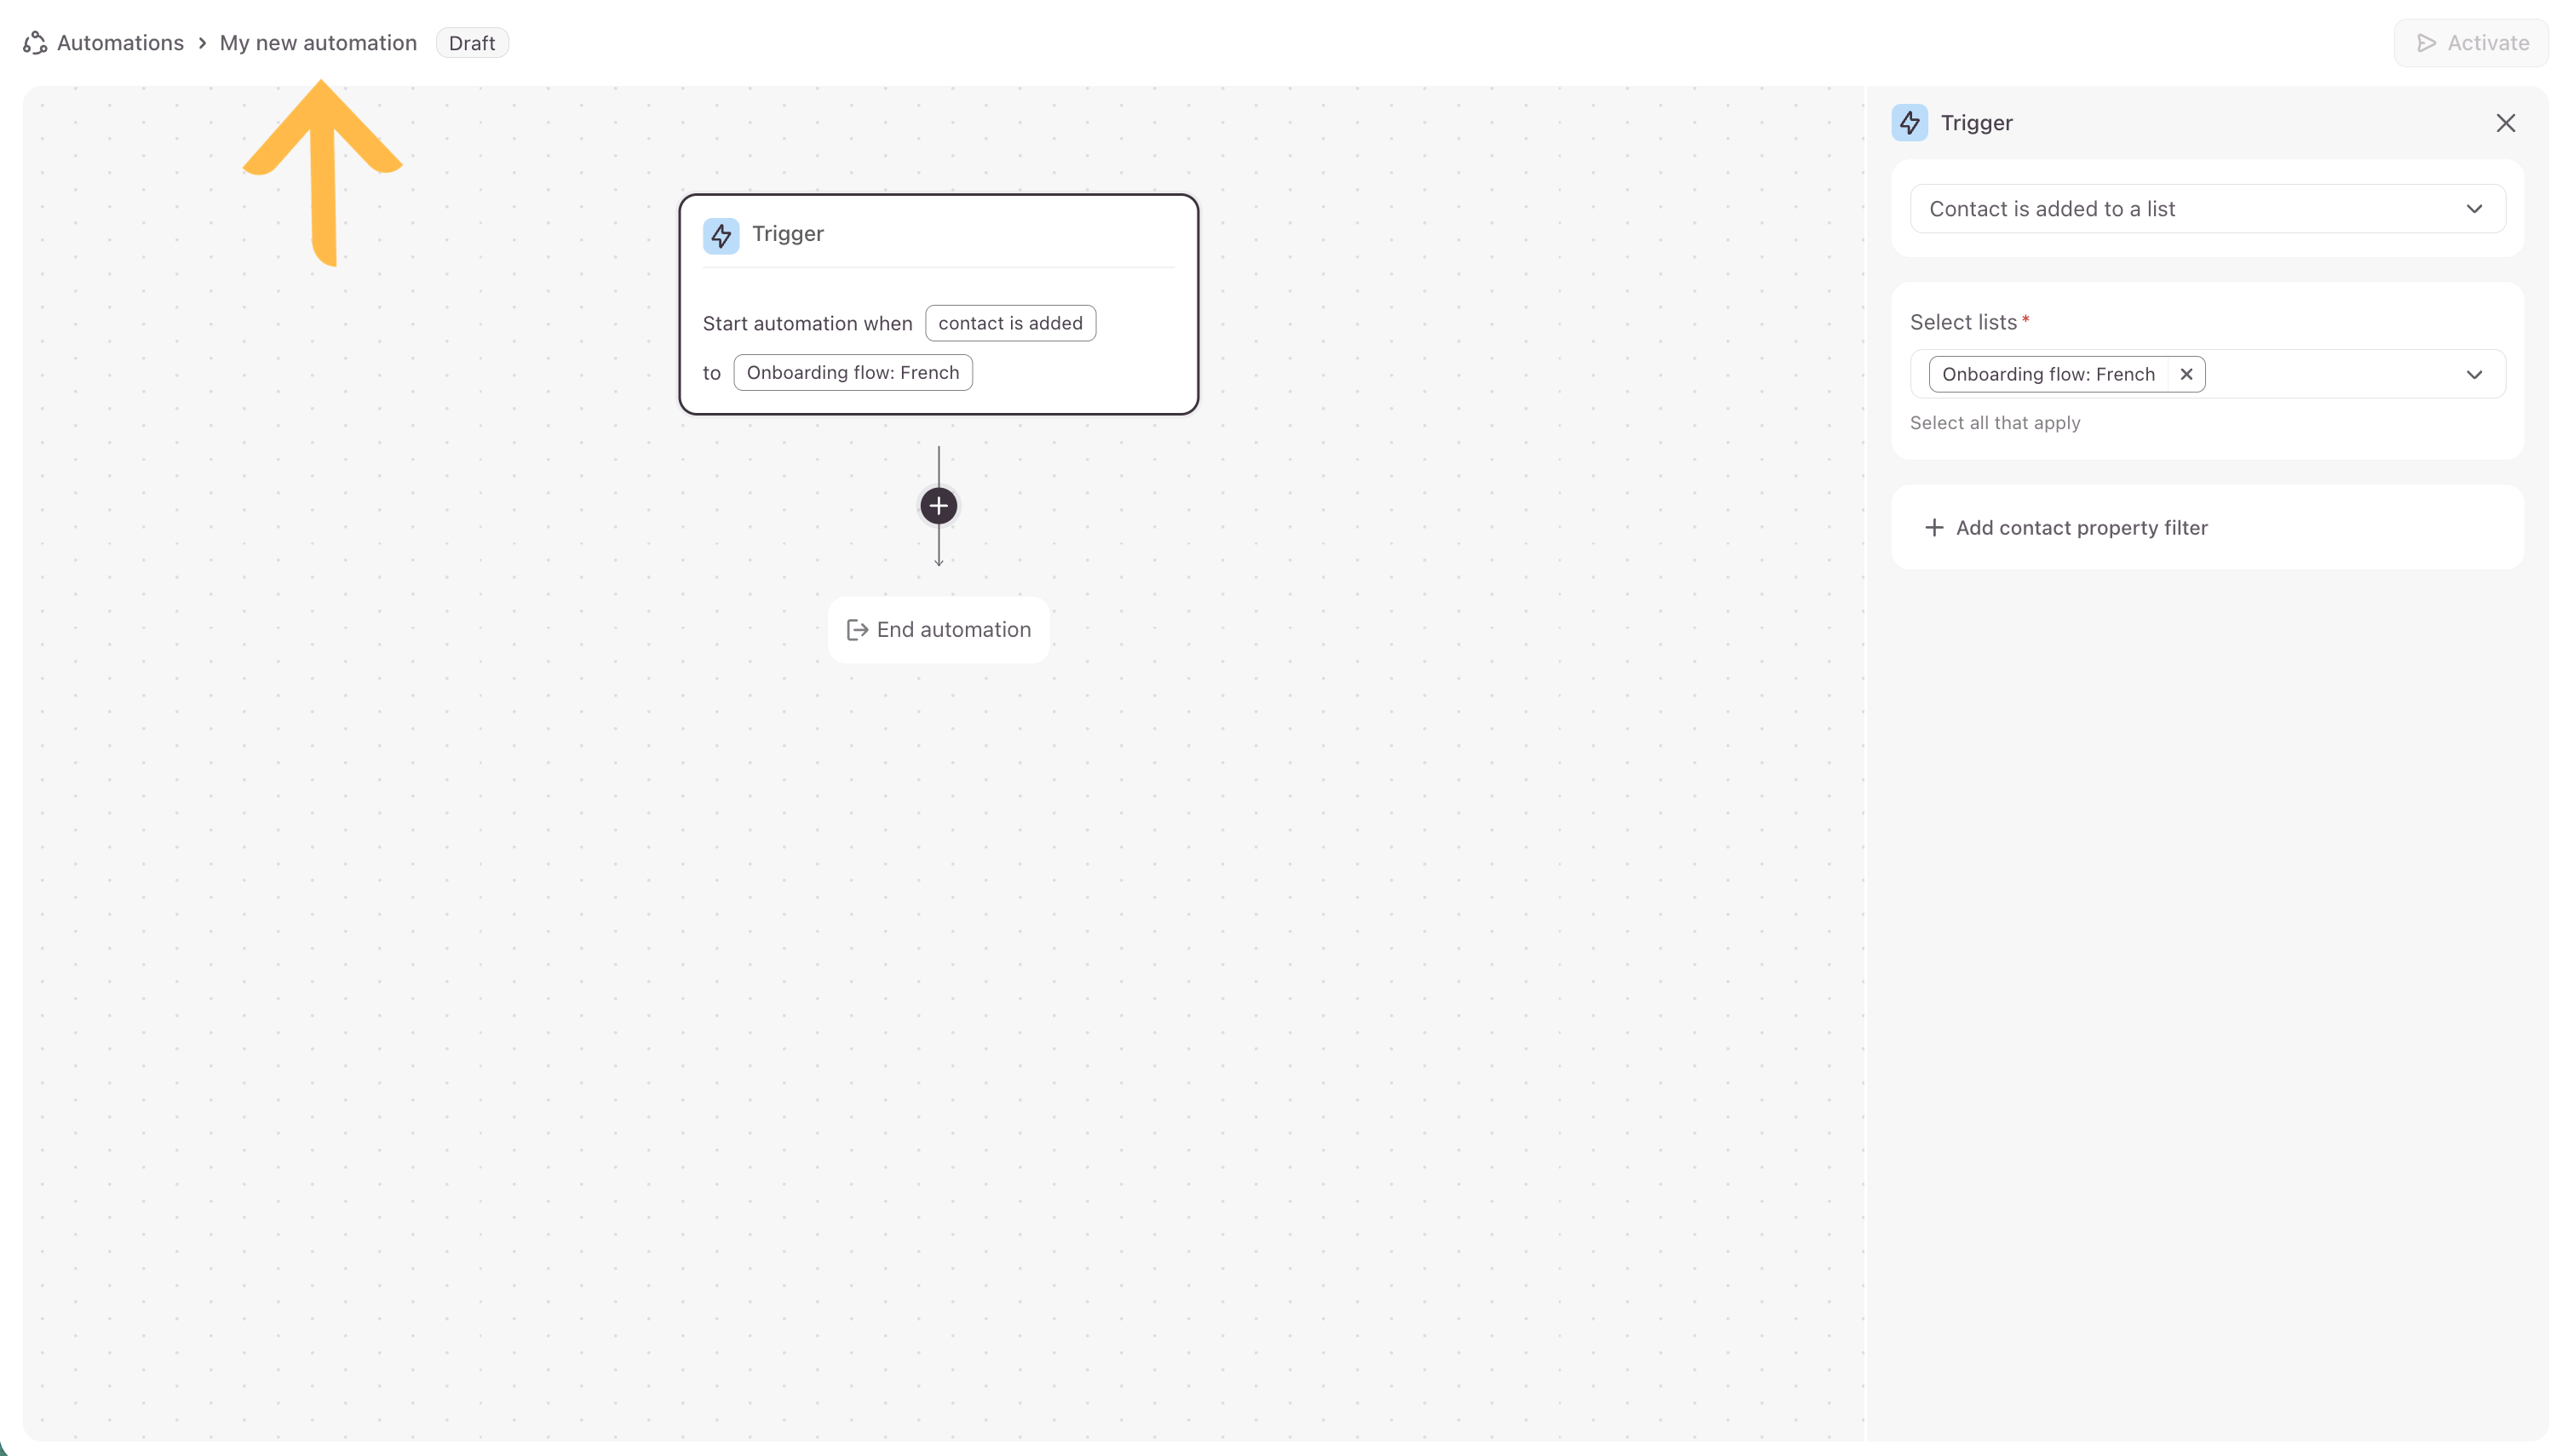Expand the Select lists dropdown arrow

click(2473, 375)
